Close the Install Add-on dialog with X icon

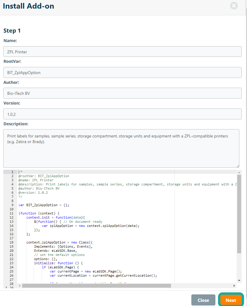(x=234, y=6)
